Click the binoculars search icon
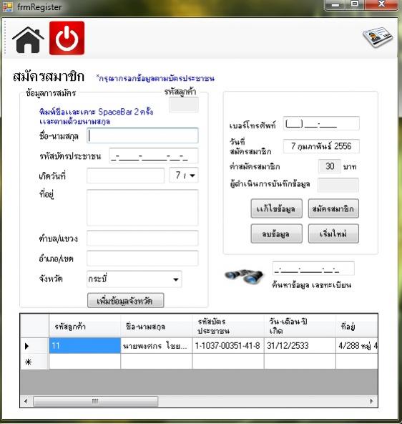Image resolution: width=402 pixels, height=424 pixels. click(x=244, y=276)
